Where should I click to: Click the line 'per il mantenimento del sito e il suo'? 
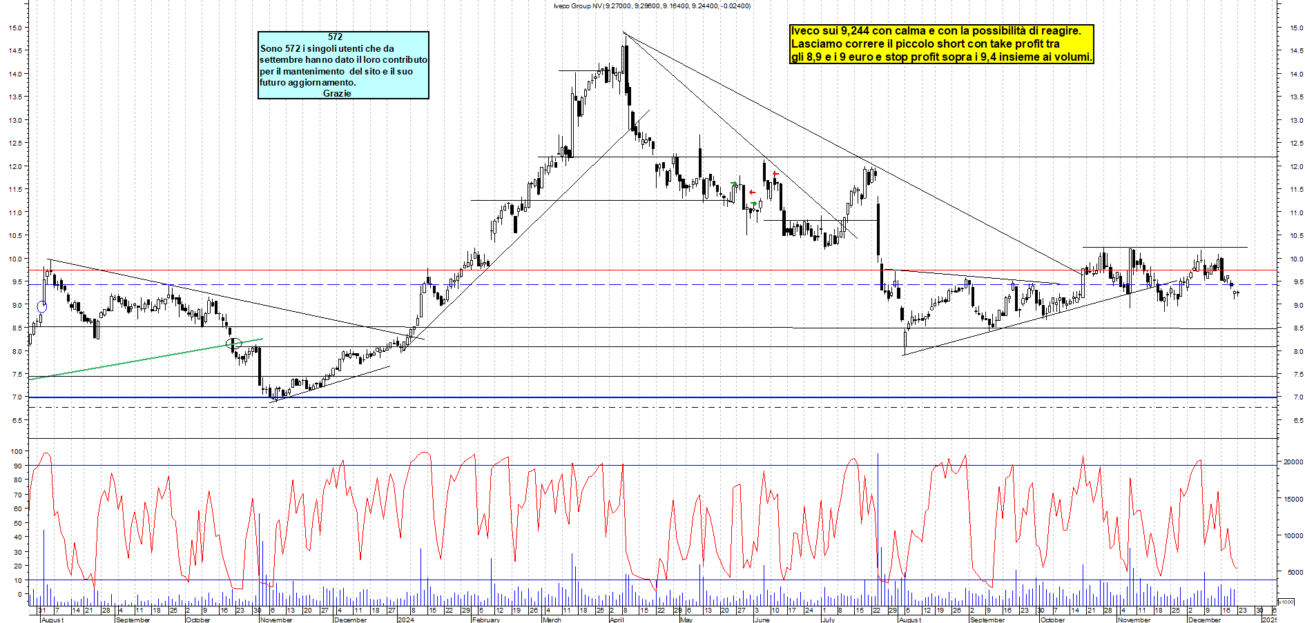(x=336, y=71)
